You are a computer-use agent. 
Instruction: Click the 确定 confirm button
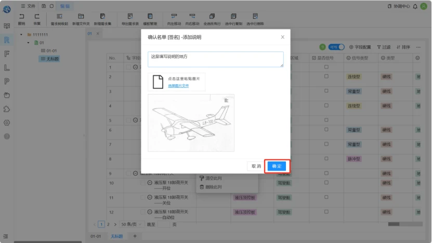pos(277,166)
